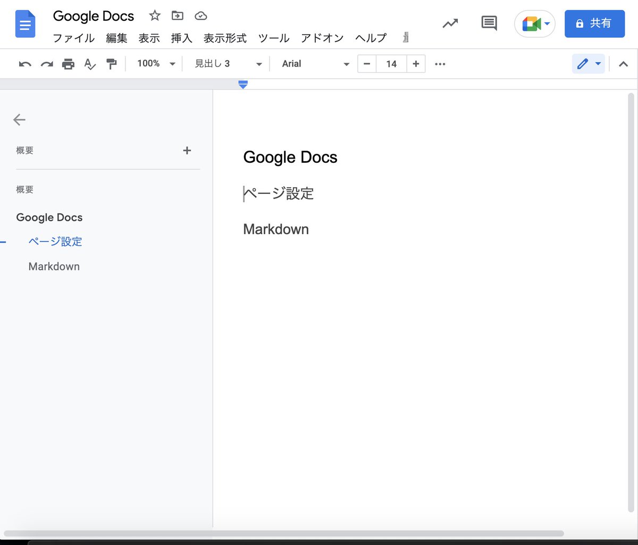Print the document
638x545 pixels.
68,64
